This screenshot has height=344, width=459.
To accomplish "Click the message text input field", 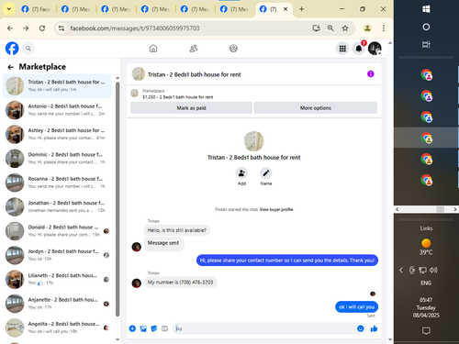I will click(x=264, y=328).
